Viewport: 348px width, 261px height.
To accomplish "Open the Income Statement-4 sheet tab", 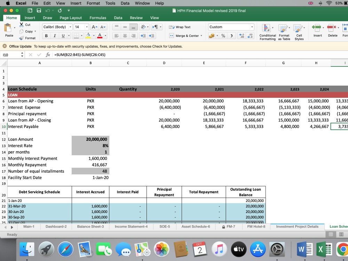I will click(x=131, y=227).
